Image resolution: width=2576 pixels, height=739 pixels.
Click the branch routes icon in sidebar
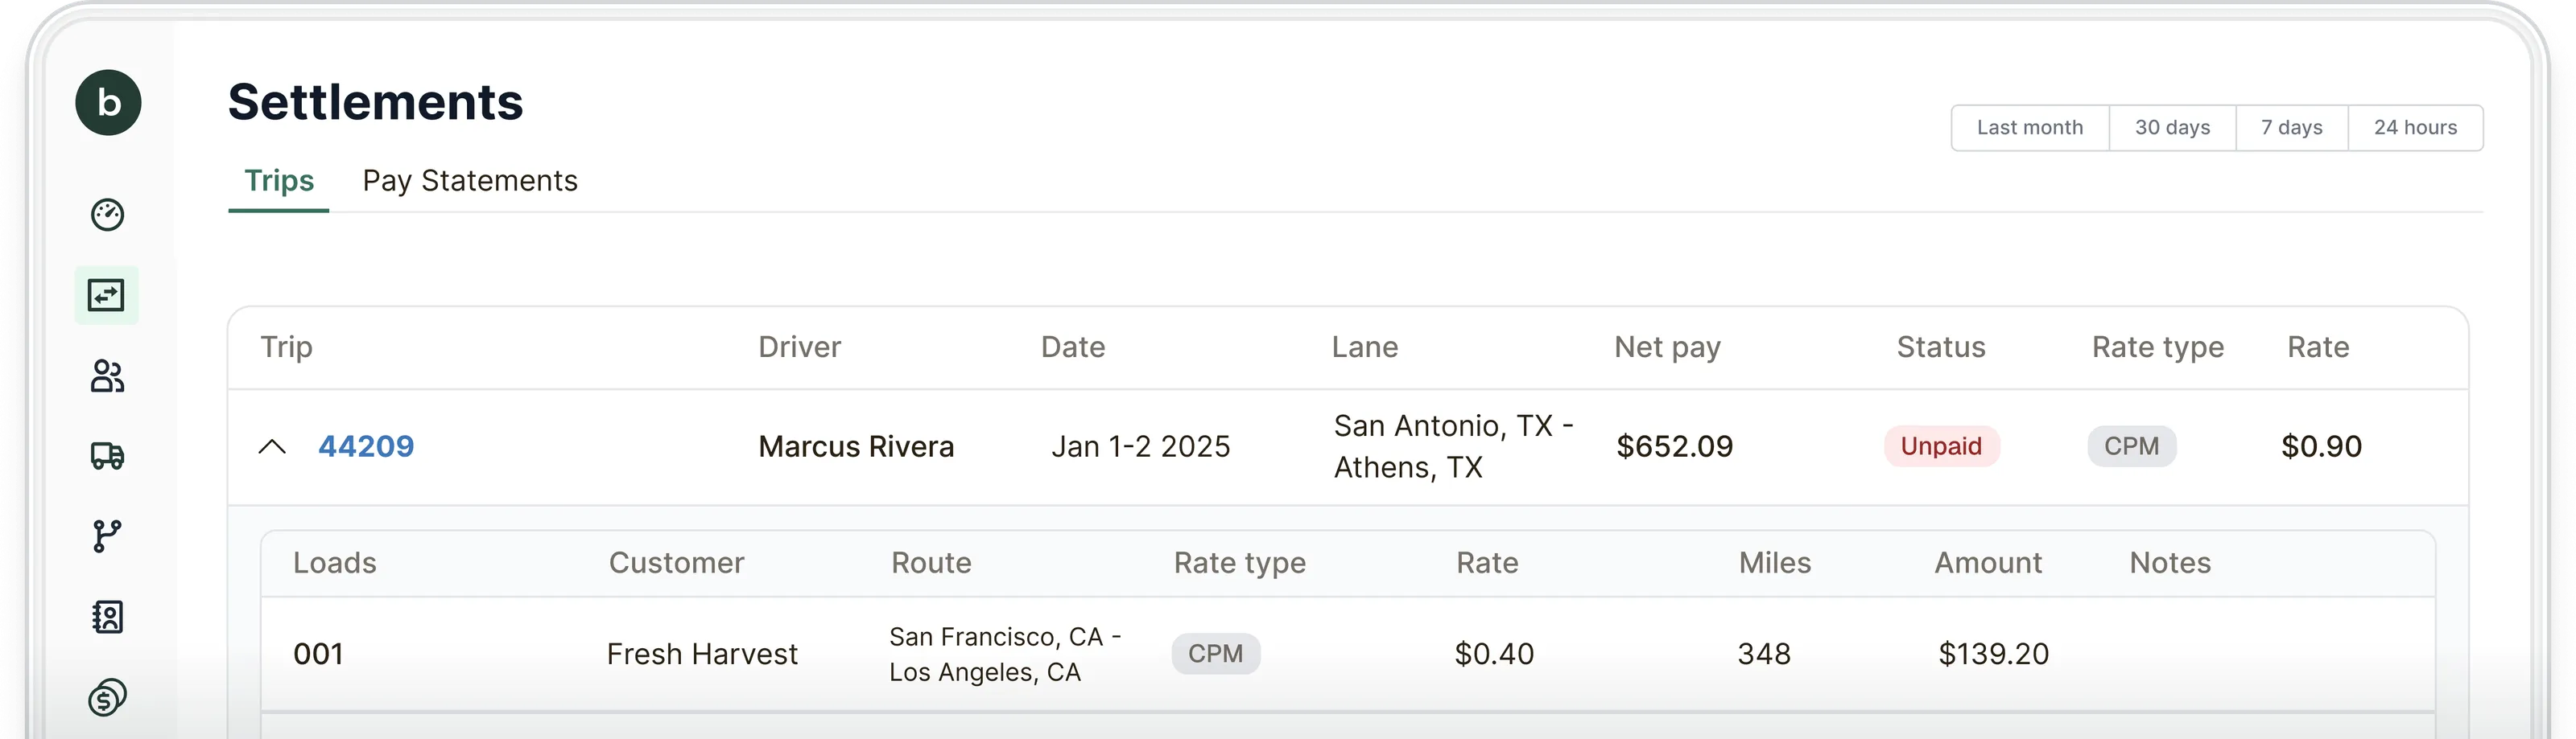[x=107, y=536]
